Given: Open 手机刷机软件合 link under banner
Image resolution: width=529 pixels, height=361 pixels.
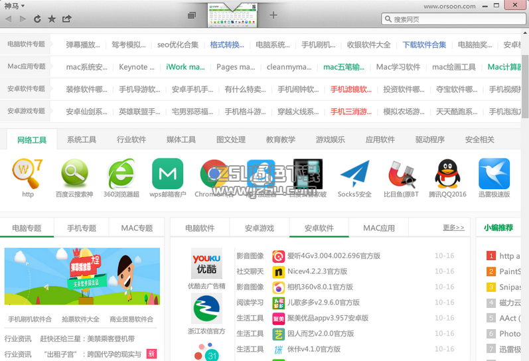Looking at the screenshot, I should click(x=30, y=319).
